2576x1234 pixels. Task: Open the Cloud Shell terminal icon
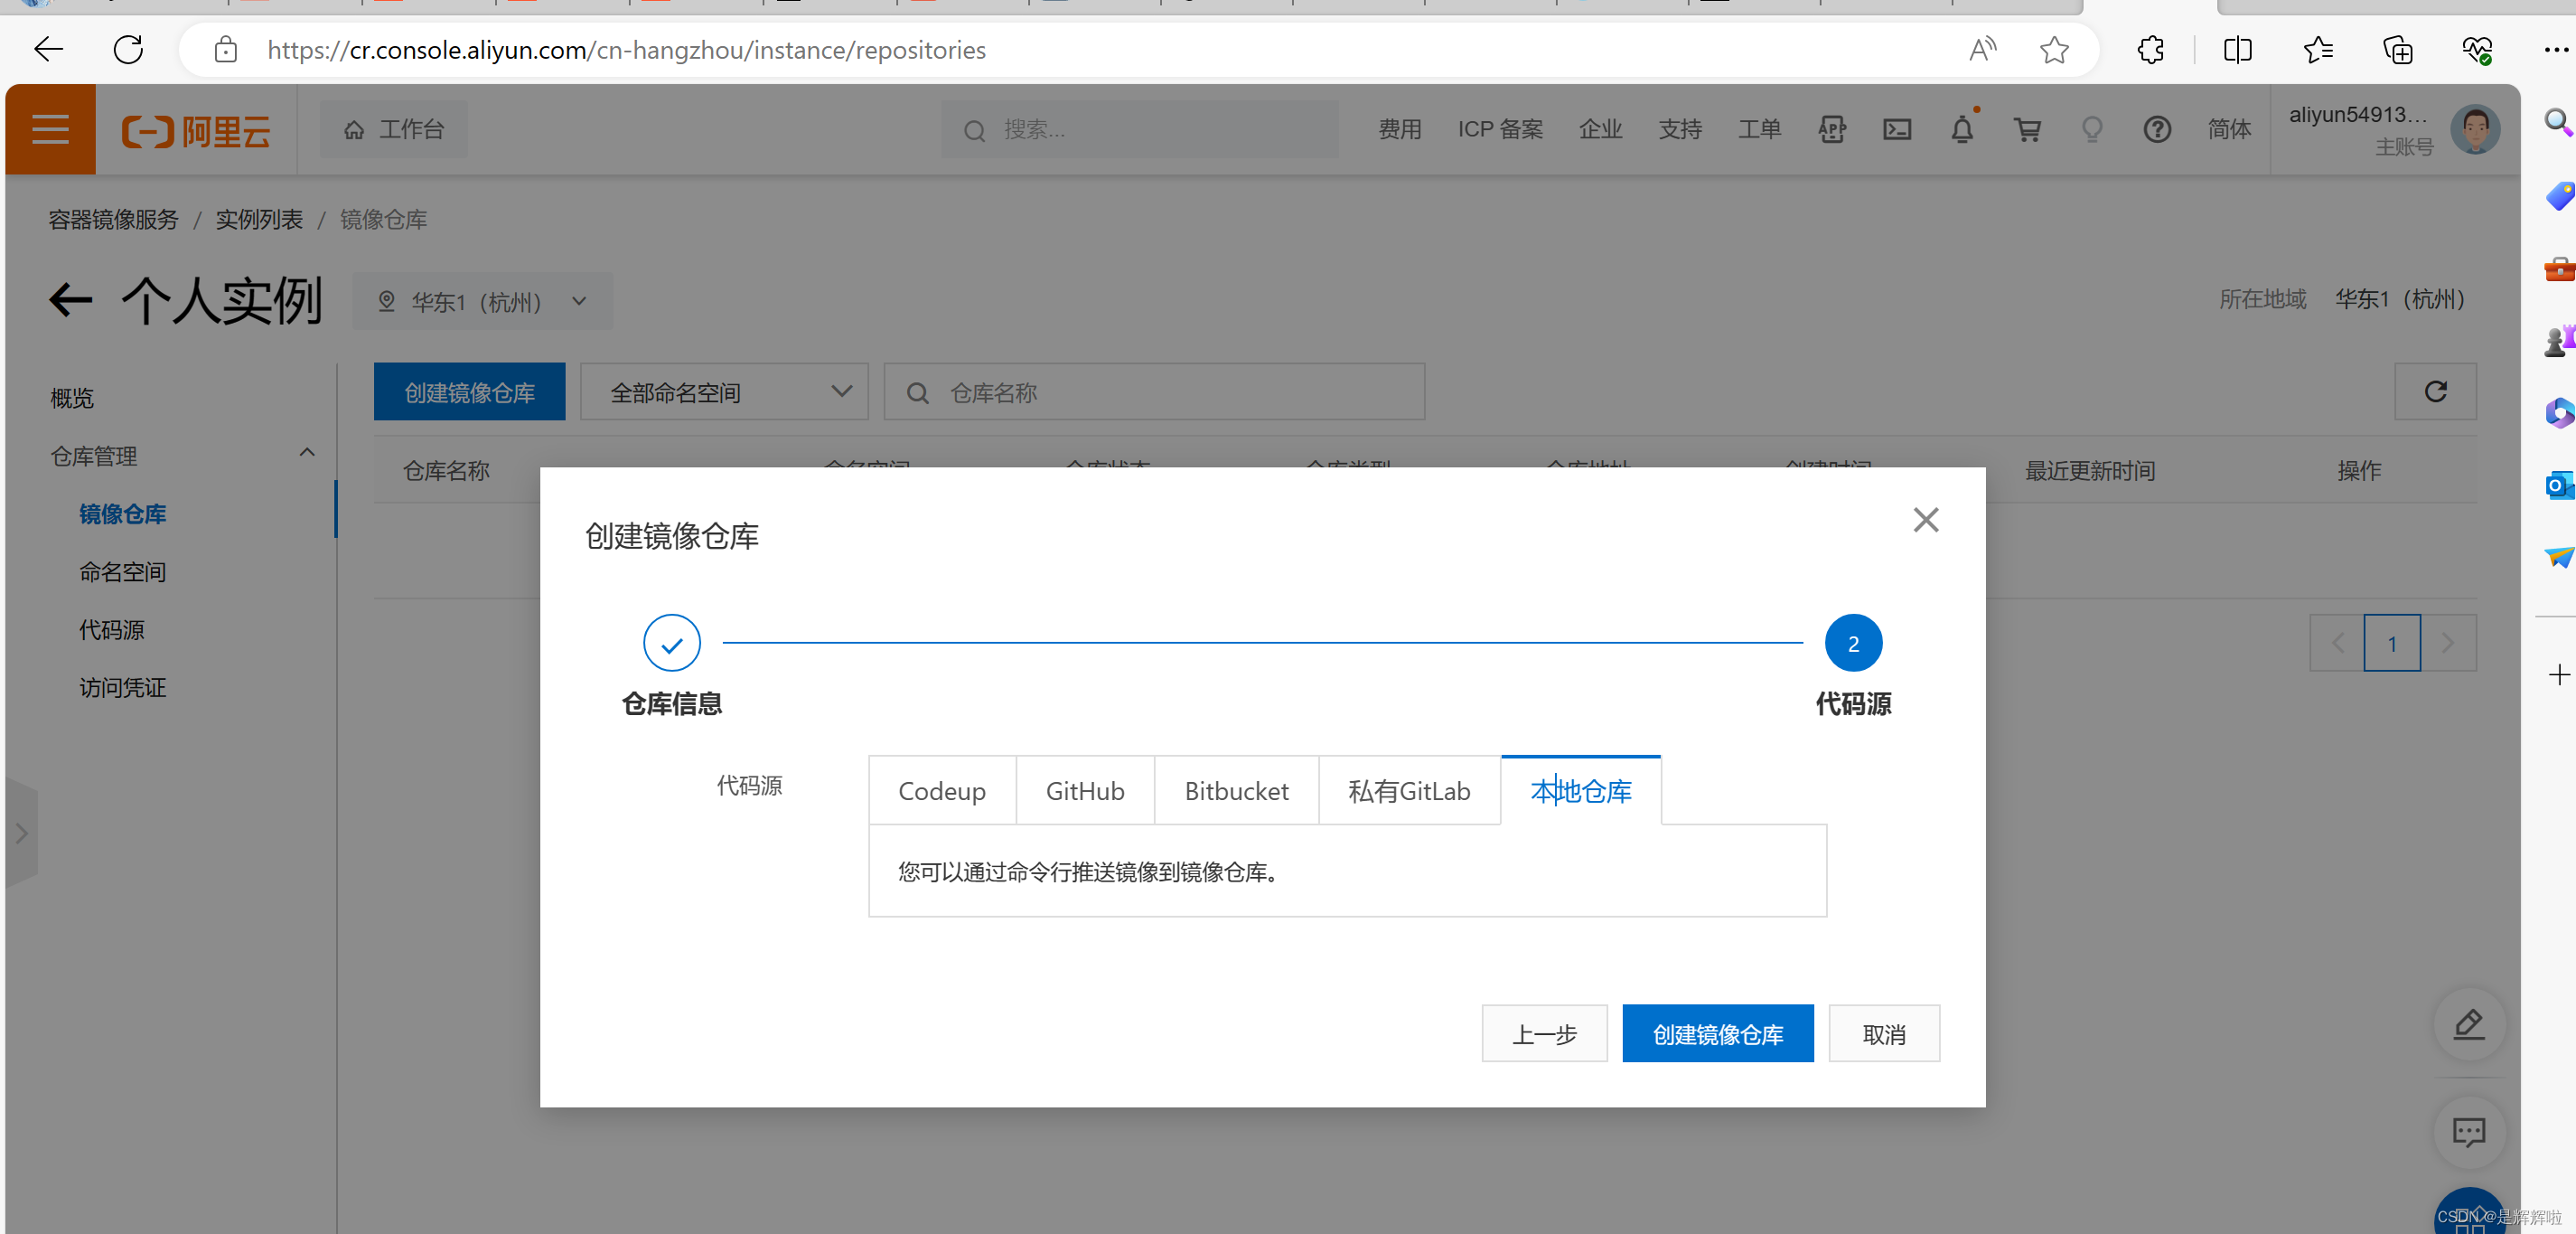pyautogui.click(x=1897, y=130)
